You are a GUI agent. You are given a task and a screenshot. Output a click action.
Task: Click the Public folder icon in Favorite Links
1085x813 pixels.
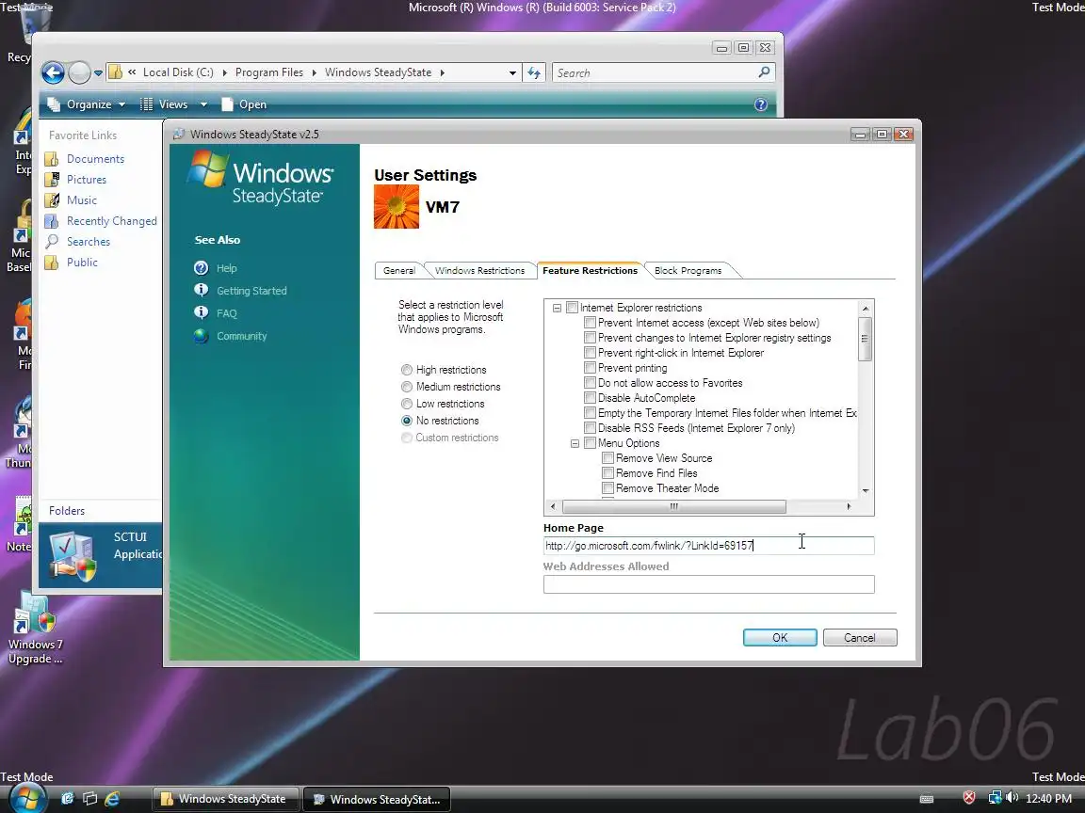click(x=52, y=263)
